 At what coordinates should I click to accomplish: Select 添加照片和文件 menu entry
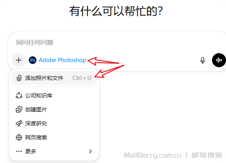[x=54, y=78]
